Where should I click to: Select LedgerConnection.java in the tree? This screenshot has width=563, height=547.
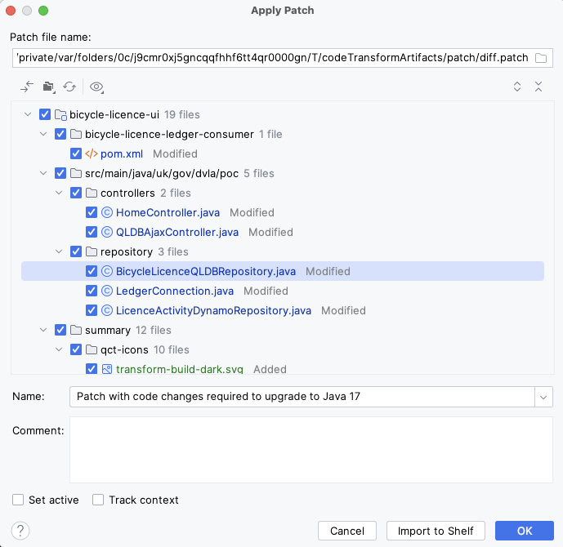pos(175,291)
